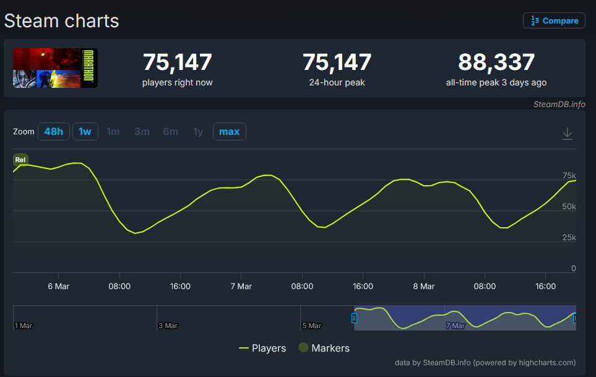The width and height of the screenshot is (596, 377).
Task: Click the 5 Mar navigator label
Action: tap(312, 326)
